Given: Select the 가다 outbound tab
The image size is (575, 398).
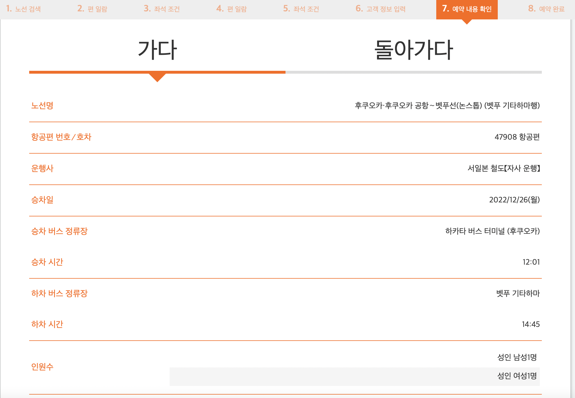Looking at the screenshot, I should 157,50.
